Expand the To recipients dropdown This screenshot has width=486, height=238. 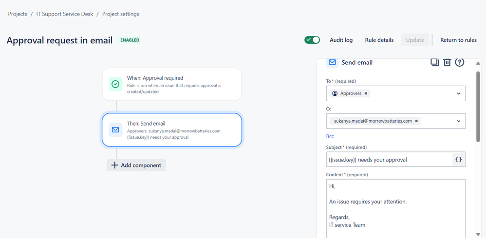[459, 93]
